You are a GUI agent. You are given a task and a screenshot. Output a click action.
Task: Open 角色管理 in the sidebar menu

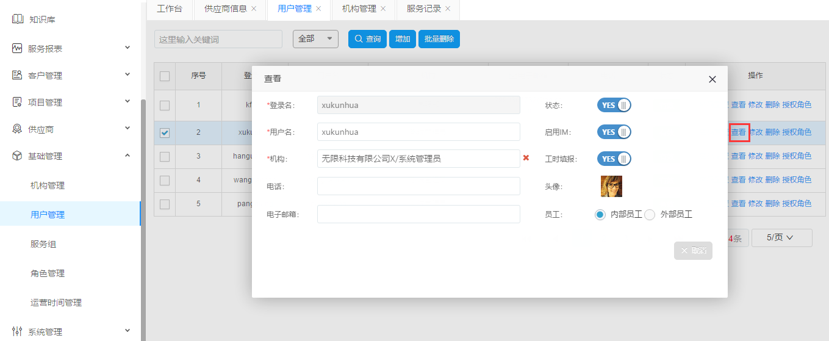pos(48,273)
